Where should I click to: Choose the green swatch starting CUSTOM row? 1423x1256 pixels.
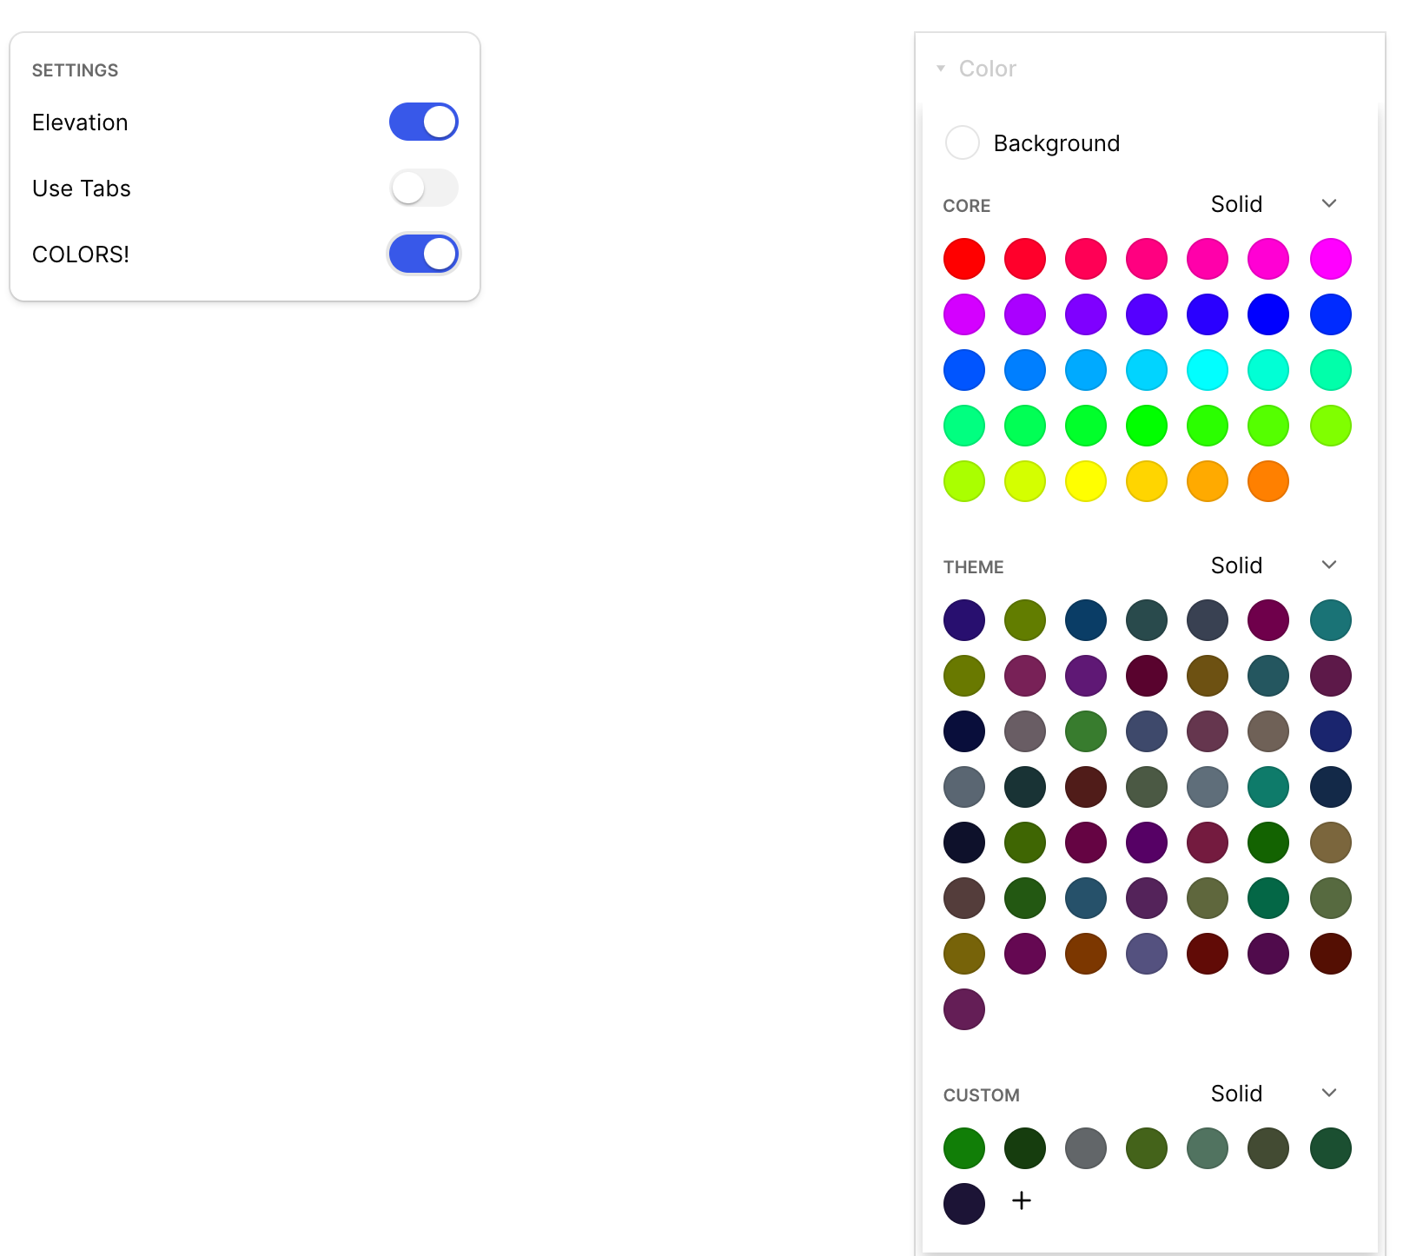963,1147
